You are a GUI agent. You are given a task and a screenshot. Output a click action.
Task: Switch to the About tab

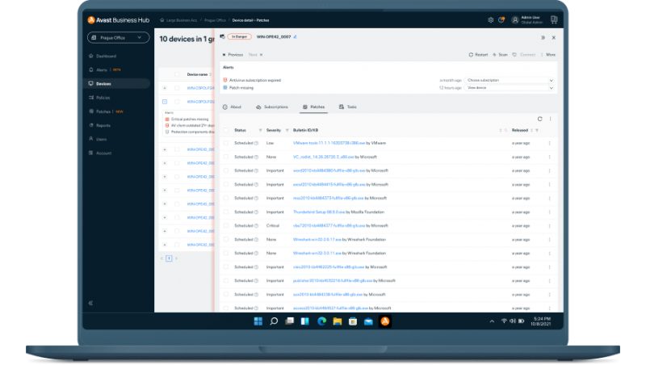pyautogui.click(x=232, y=107)
